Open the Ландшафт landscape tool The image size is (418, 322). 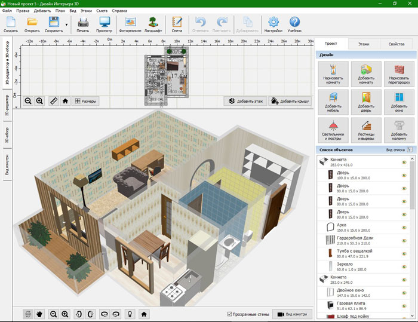[153, 24]
